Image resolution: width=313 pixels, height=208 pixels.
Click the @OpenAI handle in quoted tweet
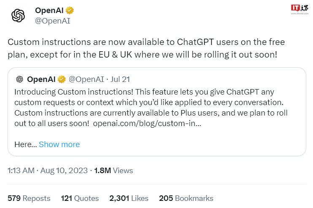86,79
